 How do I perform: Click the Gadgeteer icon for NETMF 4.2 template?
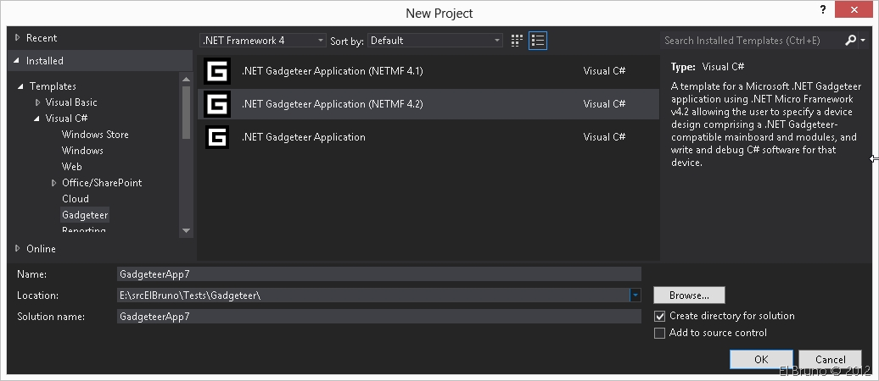[217, 104]
